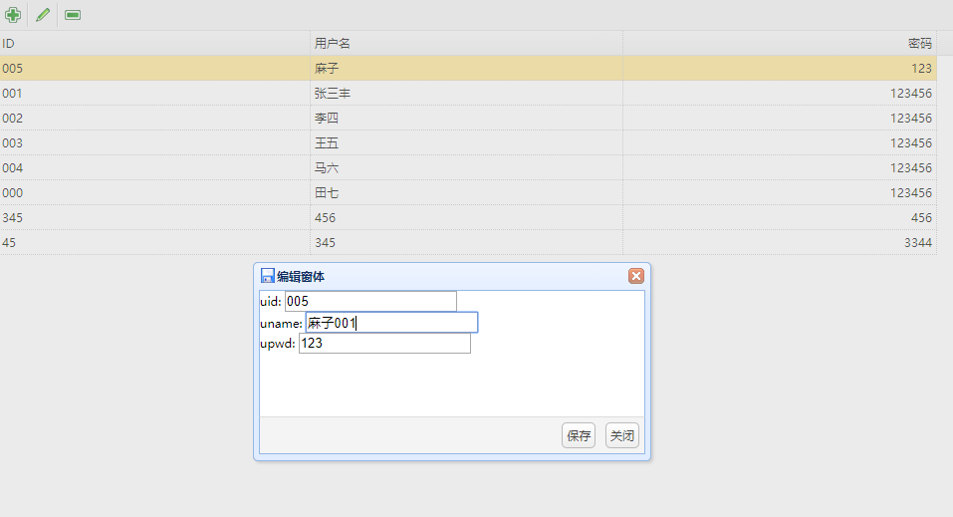
Task: Focus the uid input field
Action: pyautogui.click(x=370, y=301)
